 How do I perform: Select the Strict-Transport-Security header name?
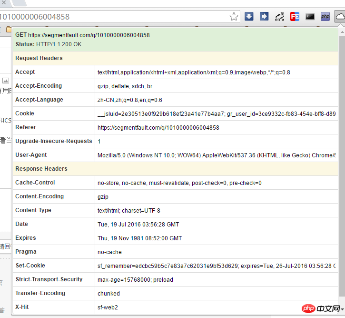49,279
